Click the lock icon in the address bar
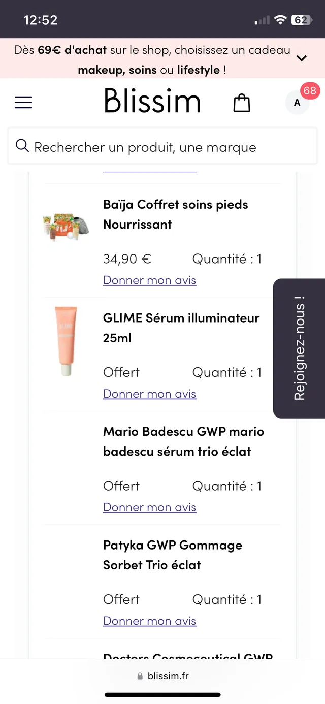325x704 pixels. tap(138, 676)
